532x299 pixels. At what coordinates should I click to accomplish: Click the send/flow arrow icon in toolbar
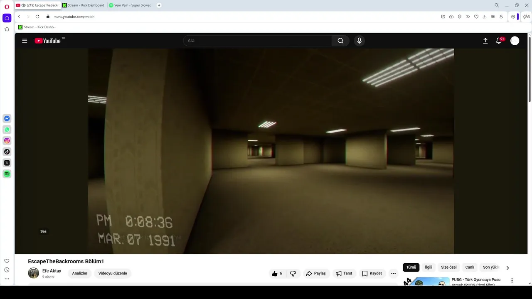(468, 17)
